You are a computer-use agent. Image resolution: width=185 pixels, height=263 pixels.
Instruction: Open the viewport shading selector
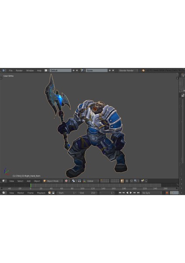click(67, 181)
